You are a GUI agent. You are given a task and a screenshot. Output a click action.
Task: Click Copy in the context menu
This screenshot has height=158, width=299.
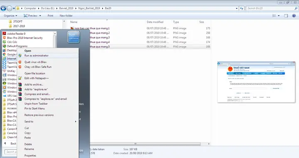coord(27,133)
